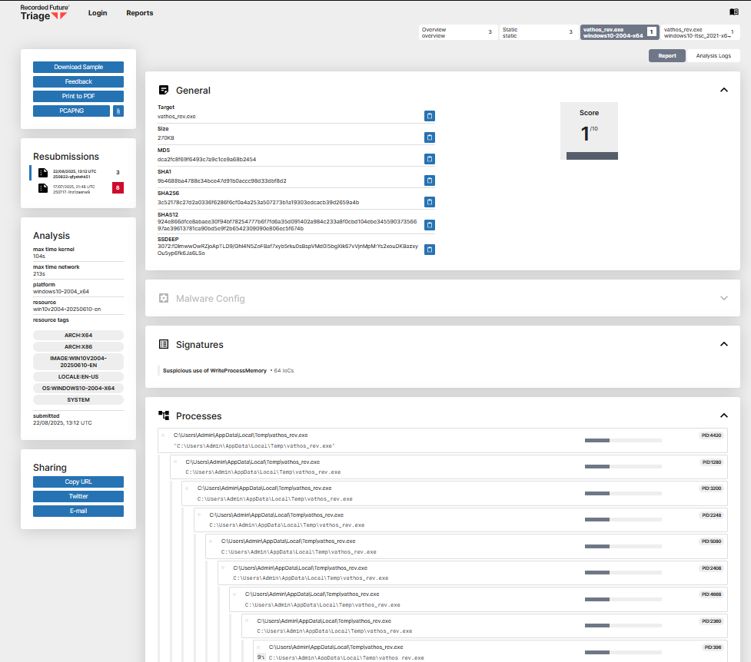Toggle the PID 2248 process row marker
The image size is (751, 662).
coord(199,515)
